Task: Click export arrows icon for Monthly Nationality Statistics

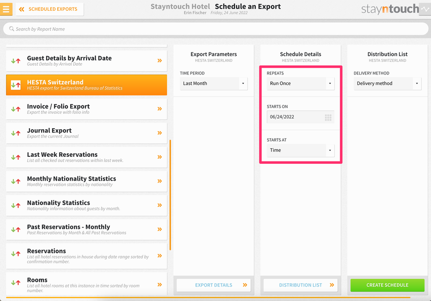Action: 15,181
